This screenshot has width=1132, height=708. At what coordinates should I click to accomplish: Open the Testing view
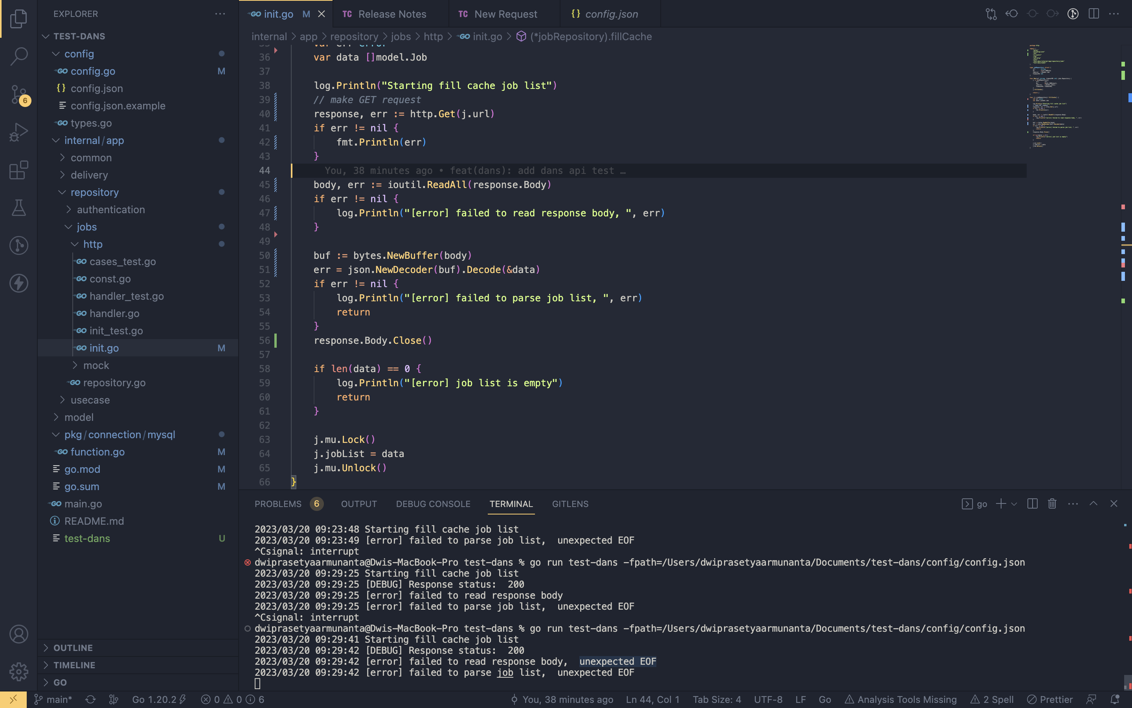[19, 207]
